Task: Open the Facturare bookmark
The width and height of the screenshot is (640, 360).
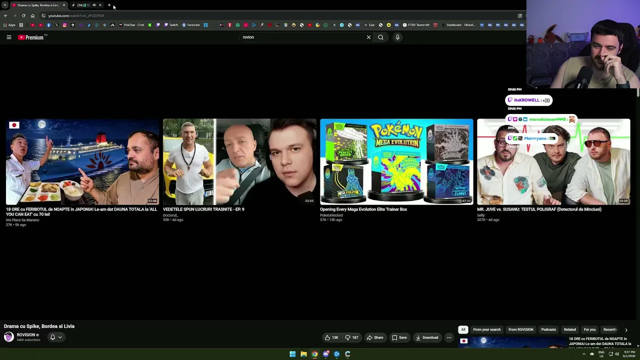Action: (x=191, y=25)
